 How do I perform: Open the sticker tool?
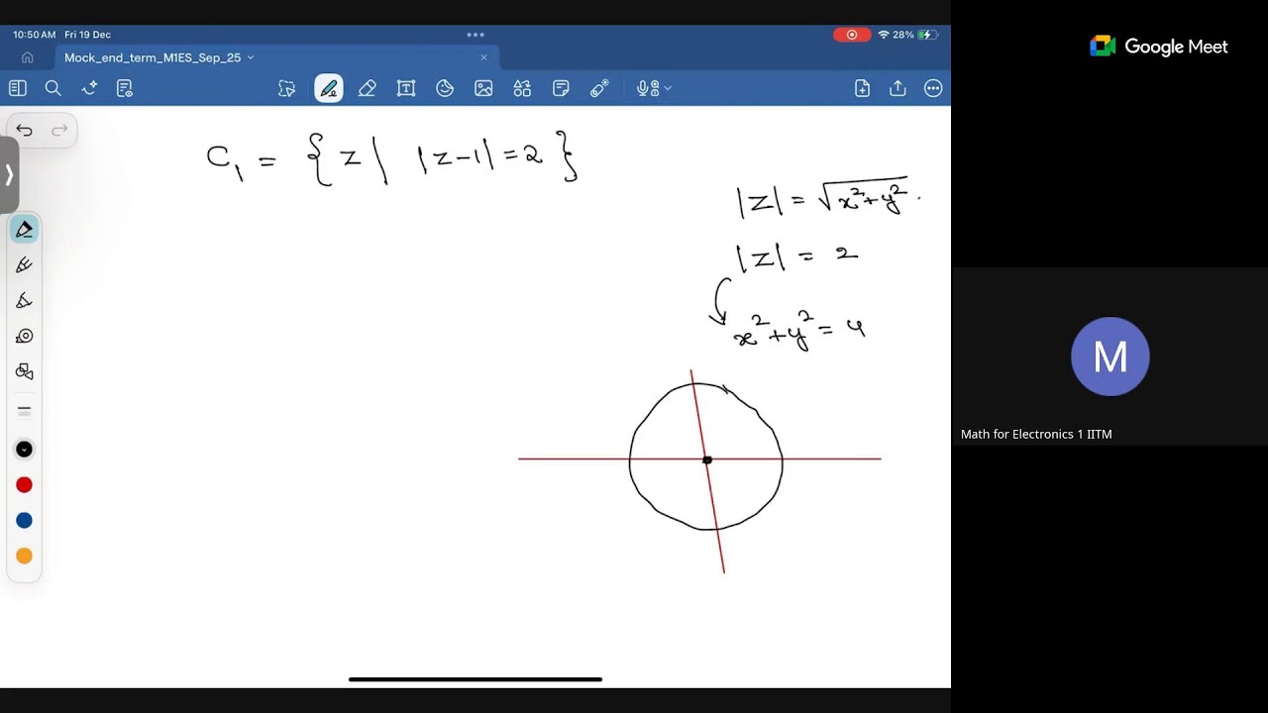[445, 88]
